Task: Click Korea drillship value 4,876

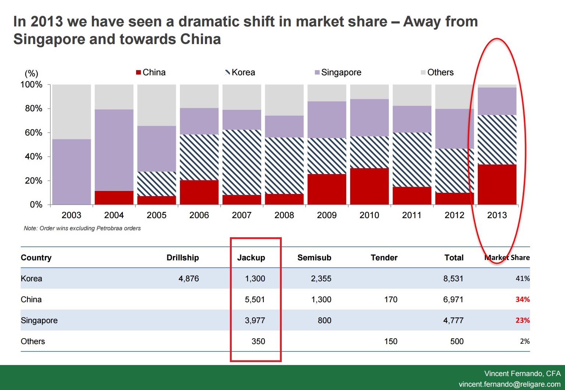Action: pyautogui.click(x=189, y=278)
